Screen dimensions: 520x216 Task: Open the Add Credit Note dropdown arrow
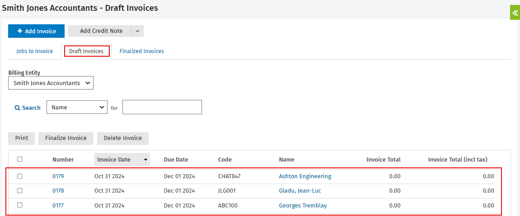point(138,31)
